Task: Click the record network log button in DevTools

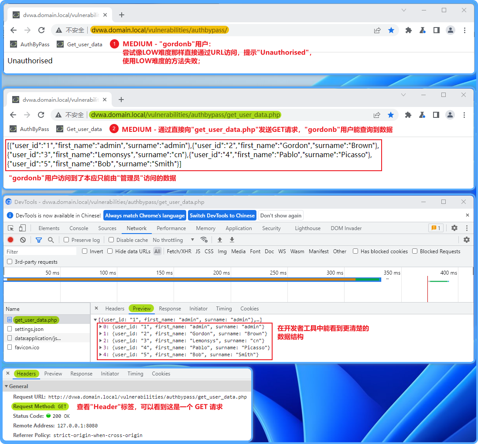Action: coord(10,240)
